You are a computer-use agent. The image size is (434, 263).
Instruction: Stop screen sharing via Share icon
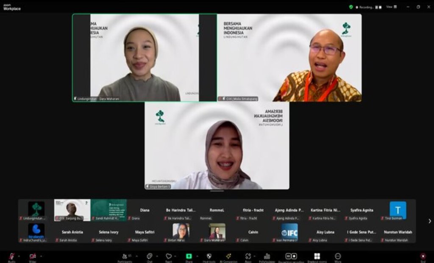tap(188, 256)
